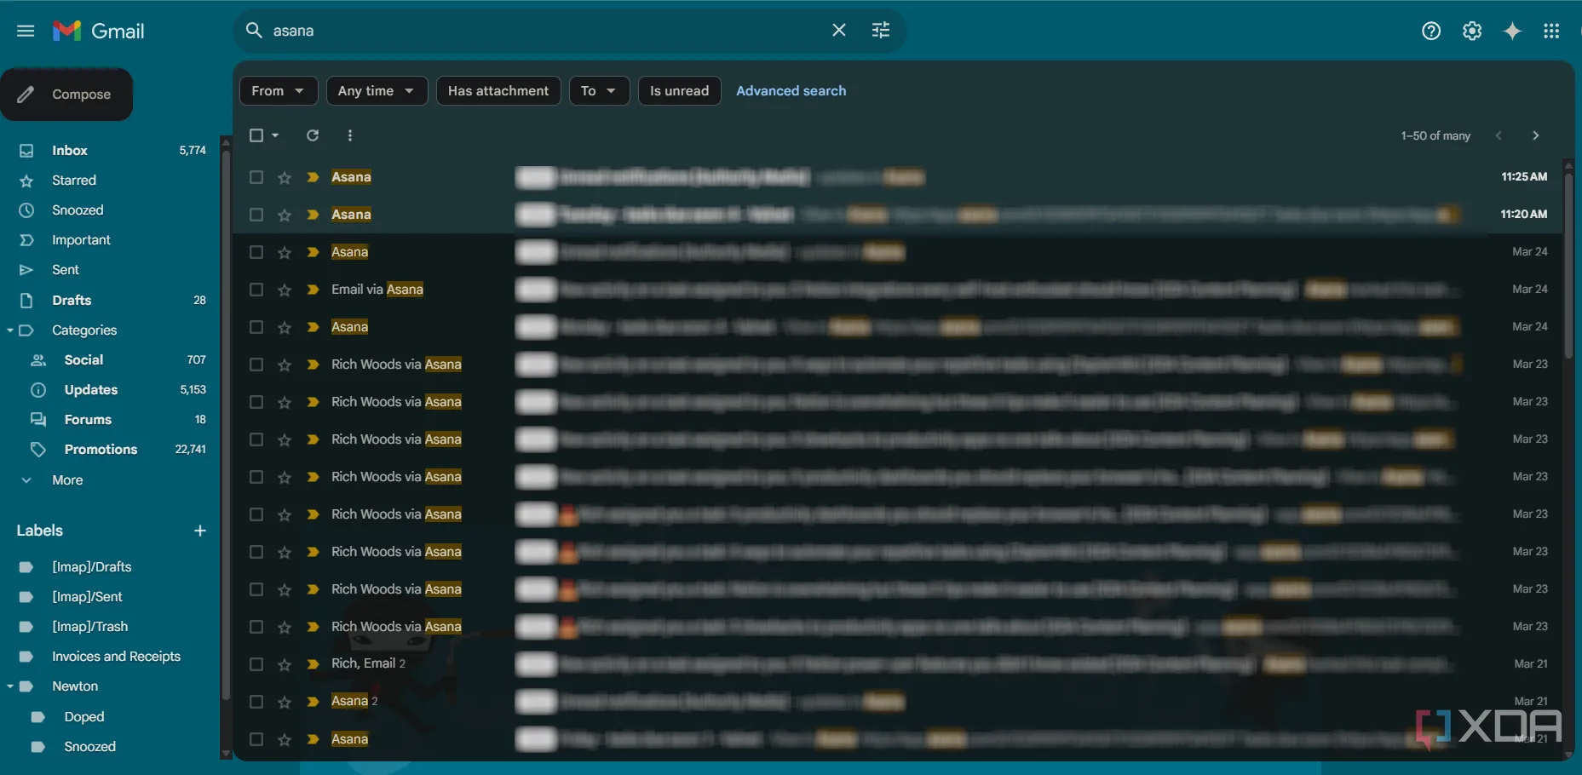Image resolution: width=1582 pixels, height=775 pixels.
Task: Toggle importance marker on 11:25 AM email
Action: 313,177
